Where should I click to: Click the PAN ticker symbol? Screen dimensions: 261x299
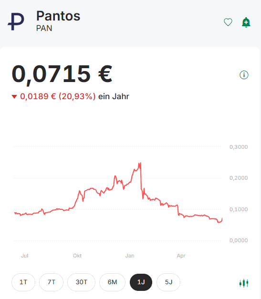44,28
